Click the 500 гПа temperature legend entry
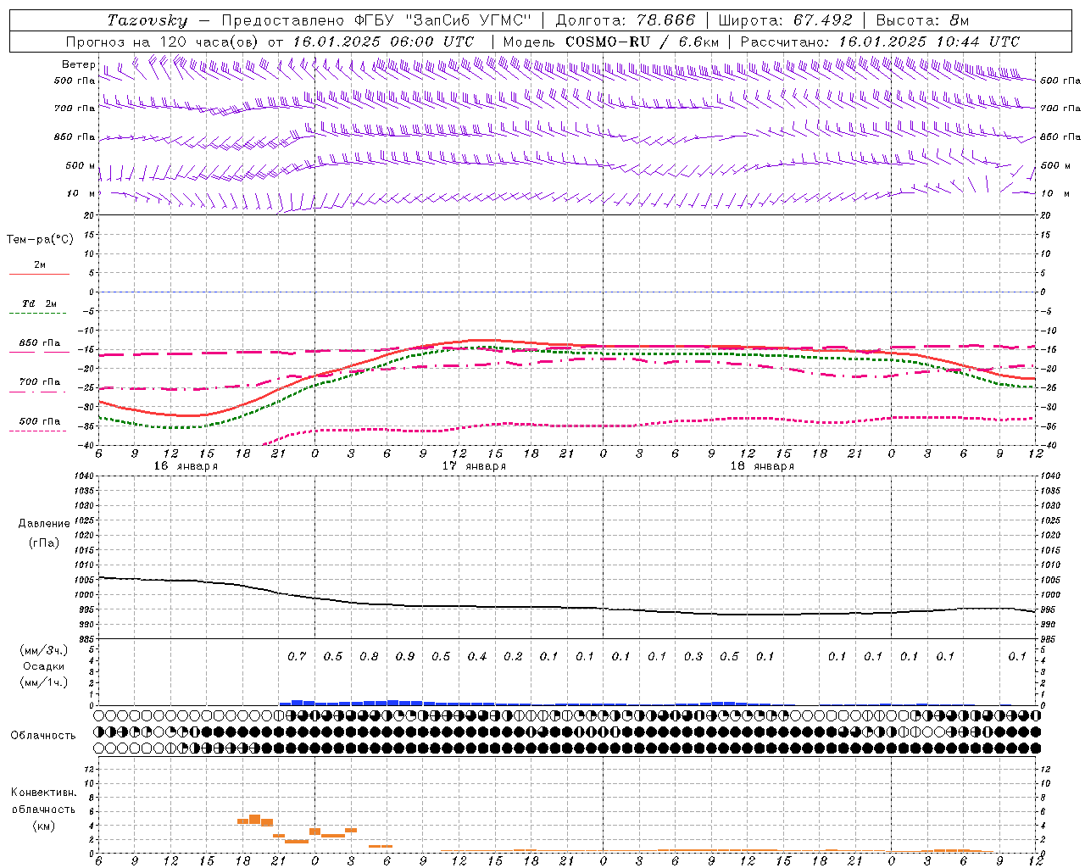 [x=39, y=421]
